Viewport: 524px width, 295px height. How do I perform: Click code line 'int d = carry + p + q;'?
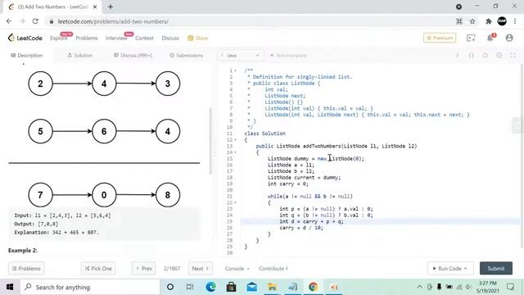pyautogui.click(x=311, y=221)
